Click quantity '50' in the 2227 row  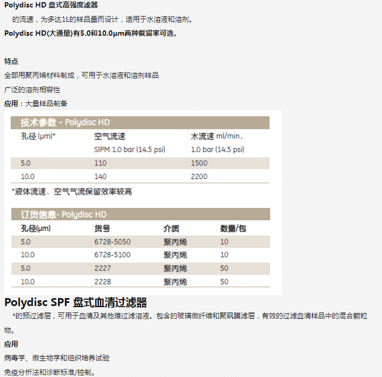click(224, 268)
